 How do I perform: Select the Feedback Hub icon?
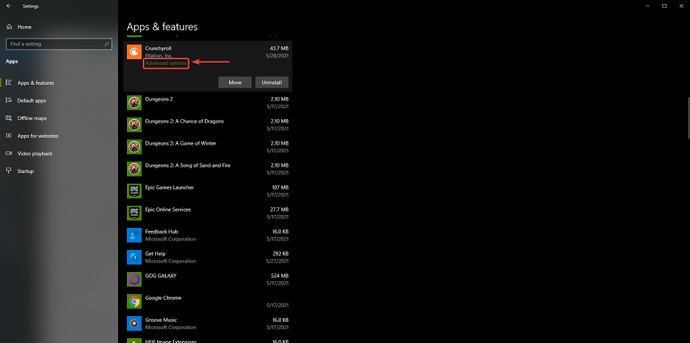134,235
